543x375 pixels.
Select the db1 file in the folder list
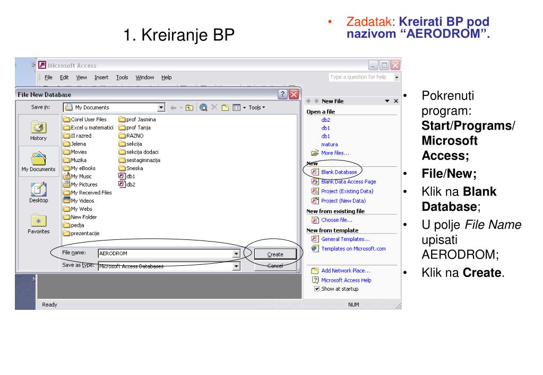(127, 176)
